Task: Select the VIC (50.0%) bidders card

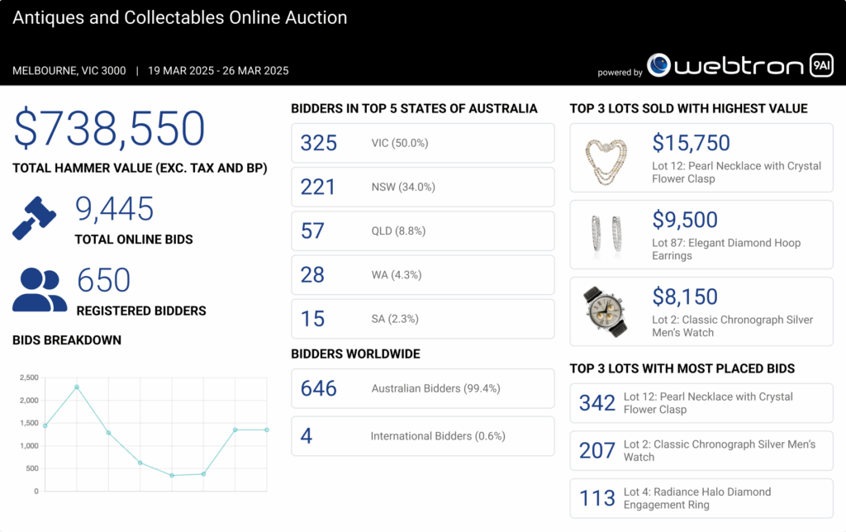Action: 422,143
